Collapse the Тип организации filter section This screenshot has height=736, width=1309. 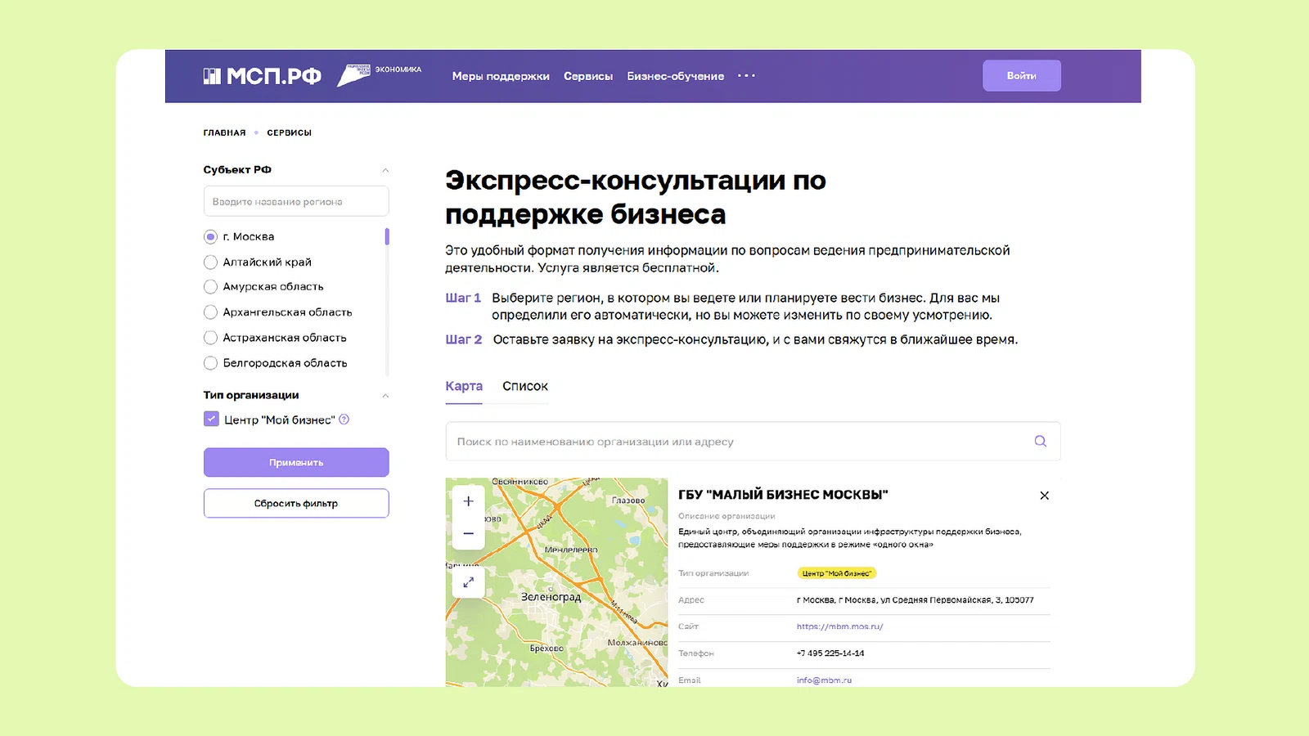[385, 396]
